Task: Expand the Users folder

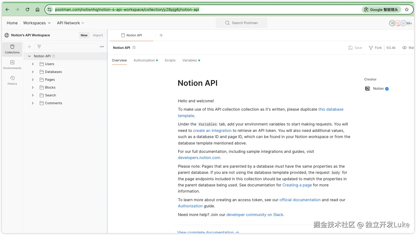Action: 33,64
